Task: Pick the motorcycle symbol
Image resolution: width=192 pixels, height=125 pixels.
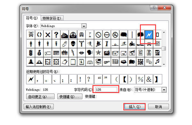Action: [132, 44]
